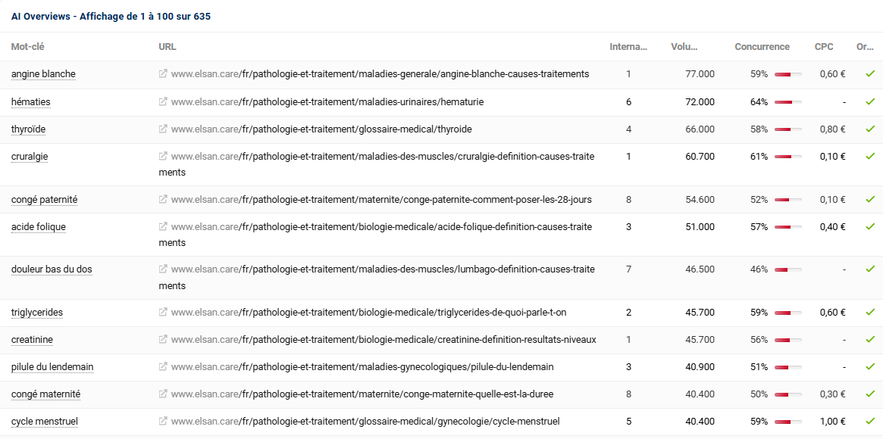Sort by URL column header
The image size is (883, 439).
(168, 47)
